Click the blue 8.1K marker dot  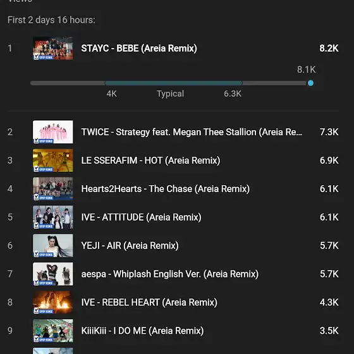[310, 83]
